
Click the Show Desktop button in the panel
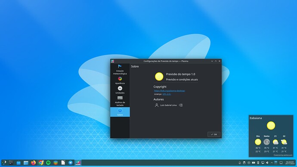(x=281, y=163)
